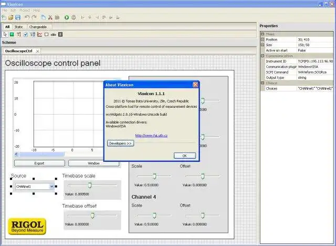Click the Timebase offset slider thumb
Screen dimensions: 336x246
(x=92, y=216)
